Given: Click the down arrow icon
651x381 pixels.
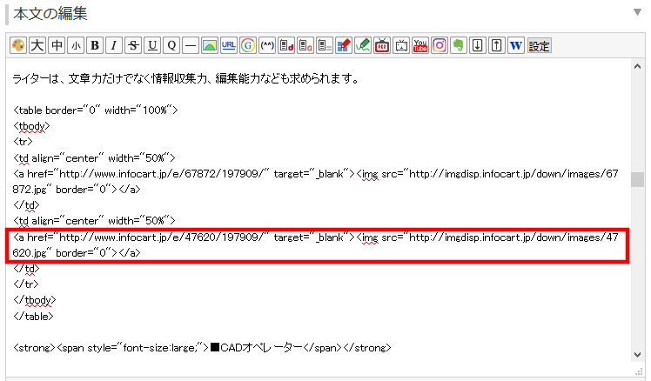Looking at the screenshot, I should point(478,45).
